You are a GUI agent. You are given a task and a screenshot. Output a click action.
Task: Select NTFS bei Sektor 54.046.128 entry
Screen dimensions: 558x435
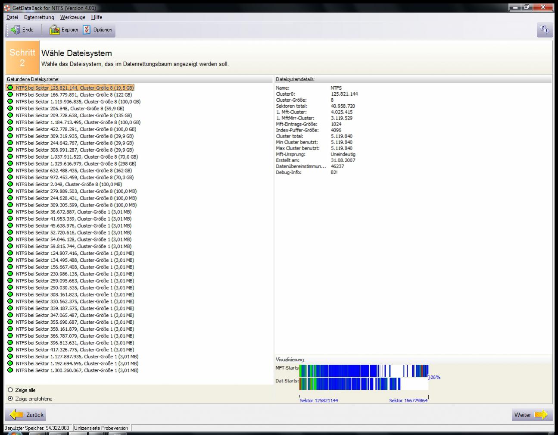tap(69, 240)
